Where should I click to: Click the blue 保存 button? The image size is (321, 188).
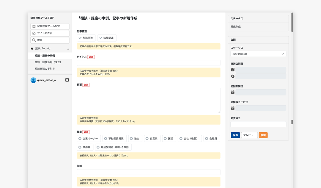coord(235,135)
